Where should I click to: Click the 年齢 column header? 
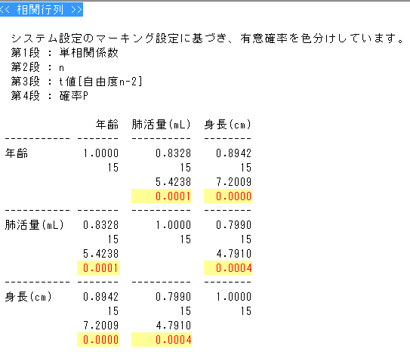pyautogui.click(x=107, y=125)
